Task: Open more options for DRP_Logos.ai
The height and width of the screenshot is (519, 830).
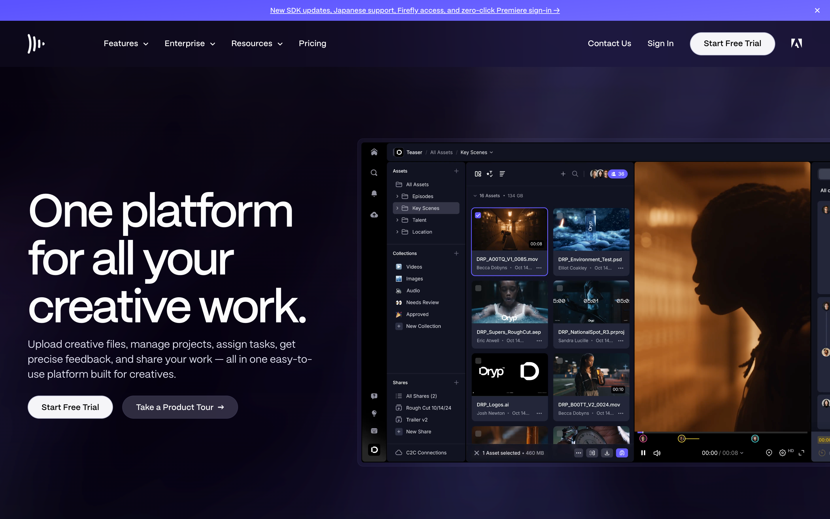Action: 539,413
